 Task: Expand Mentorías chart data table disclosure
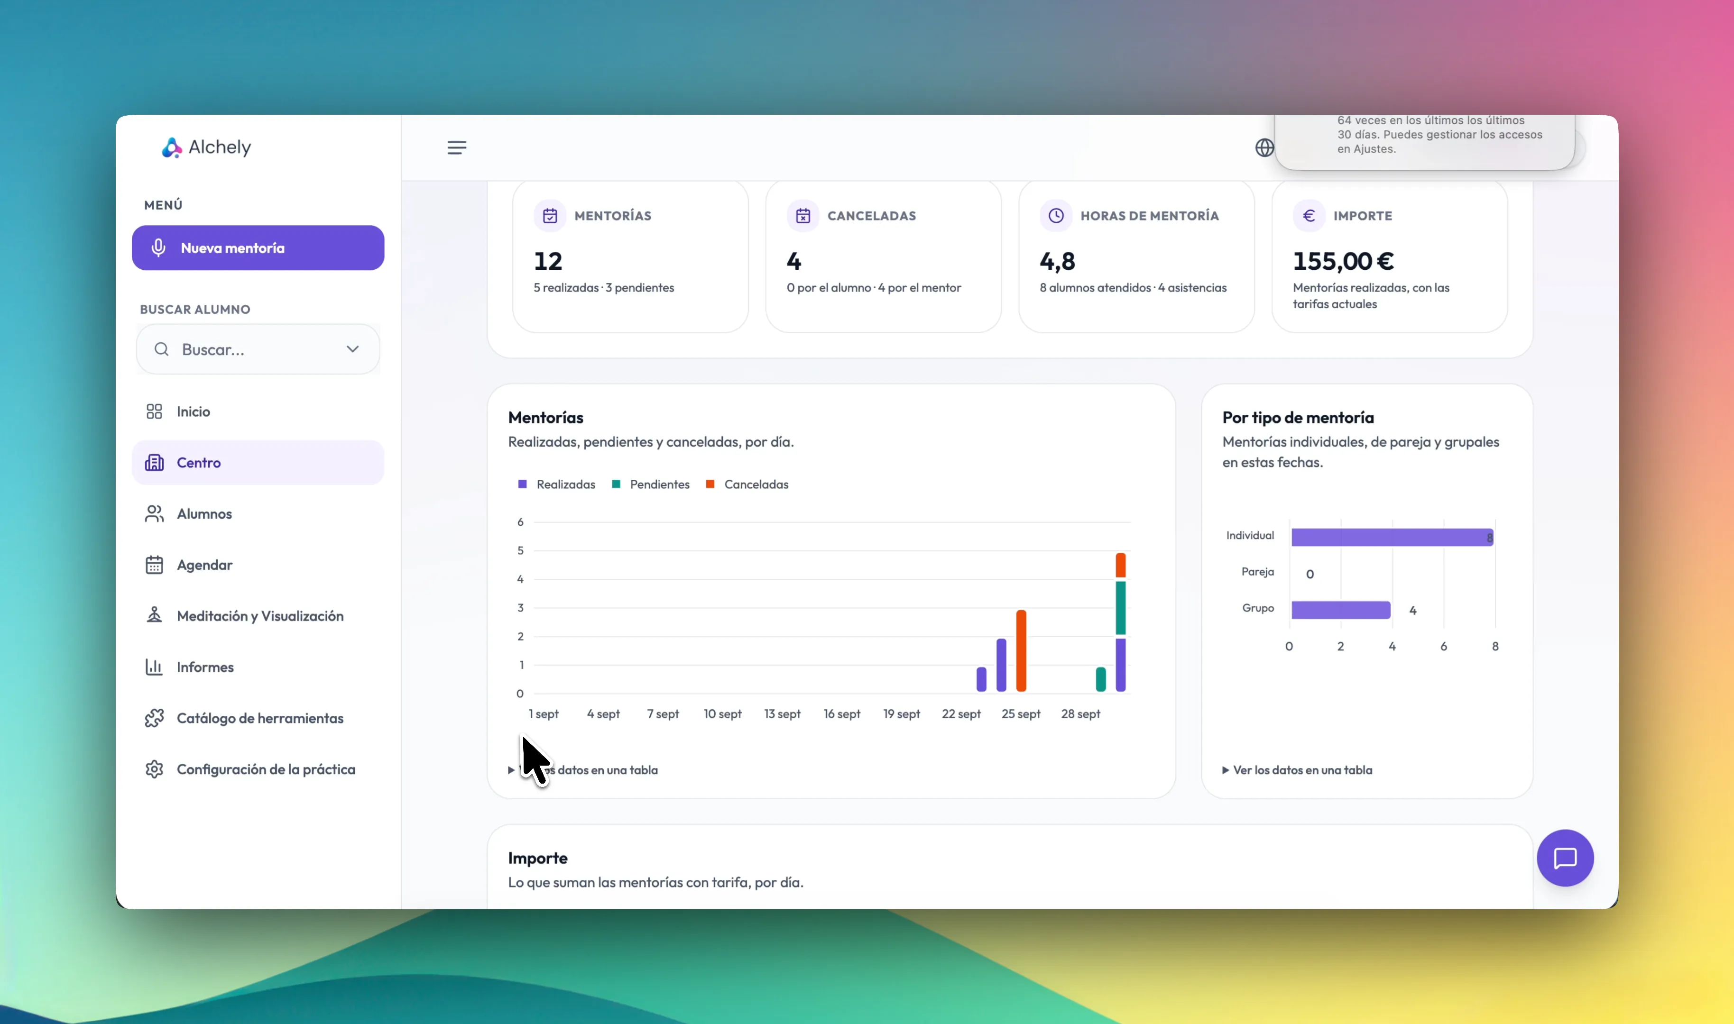click(582, 770)
